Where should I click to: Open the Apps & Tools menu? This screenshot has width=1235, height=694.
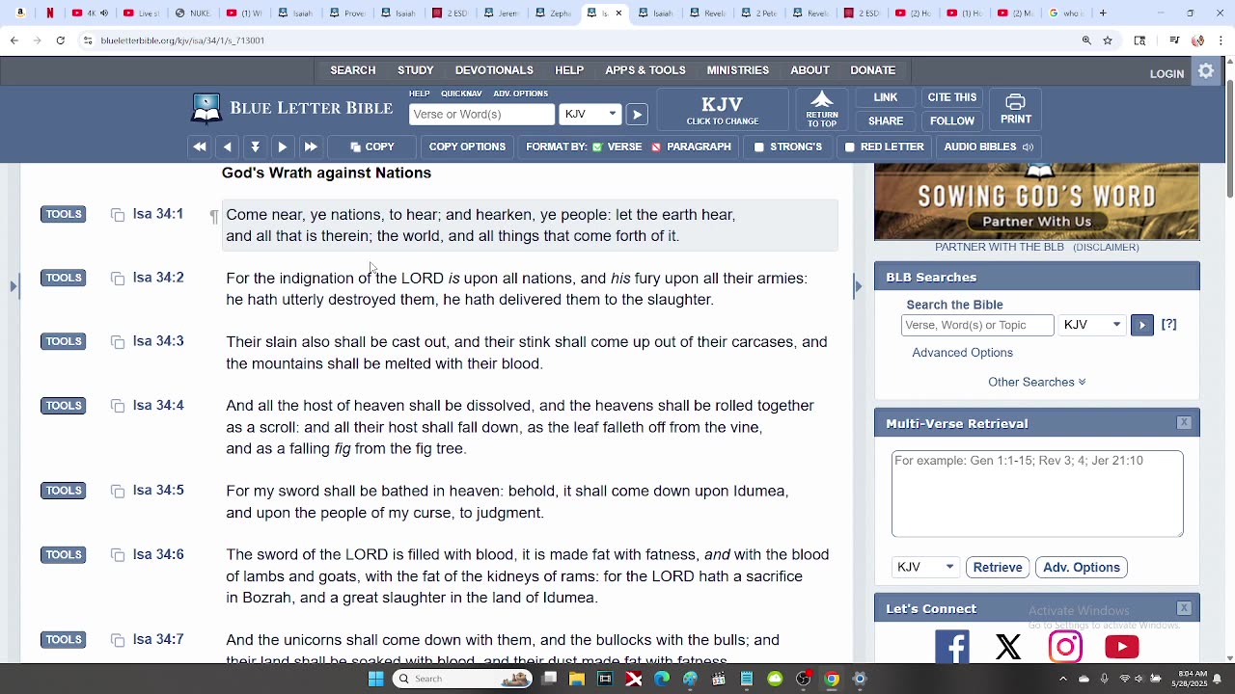point(645,70)
